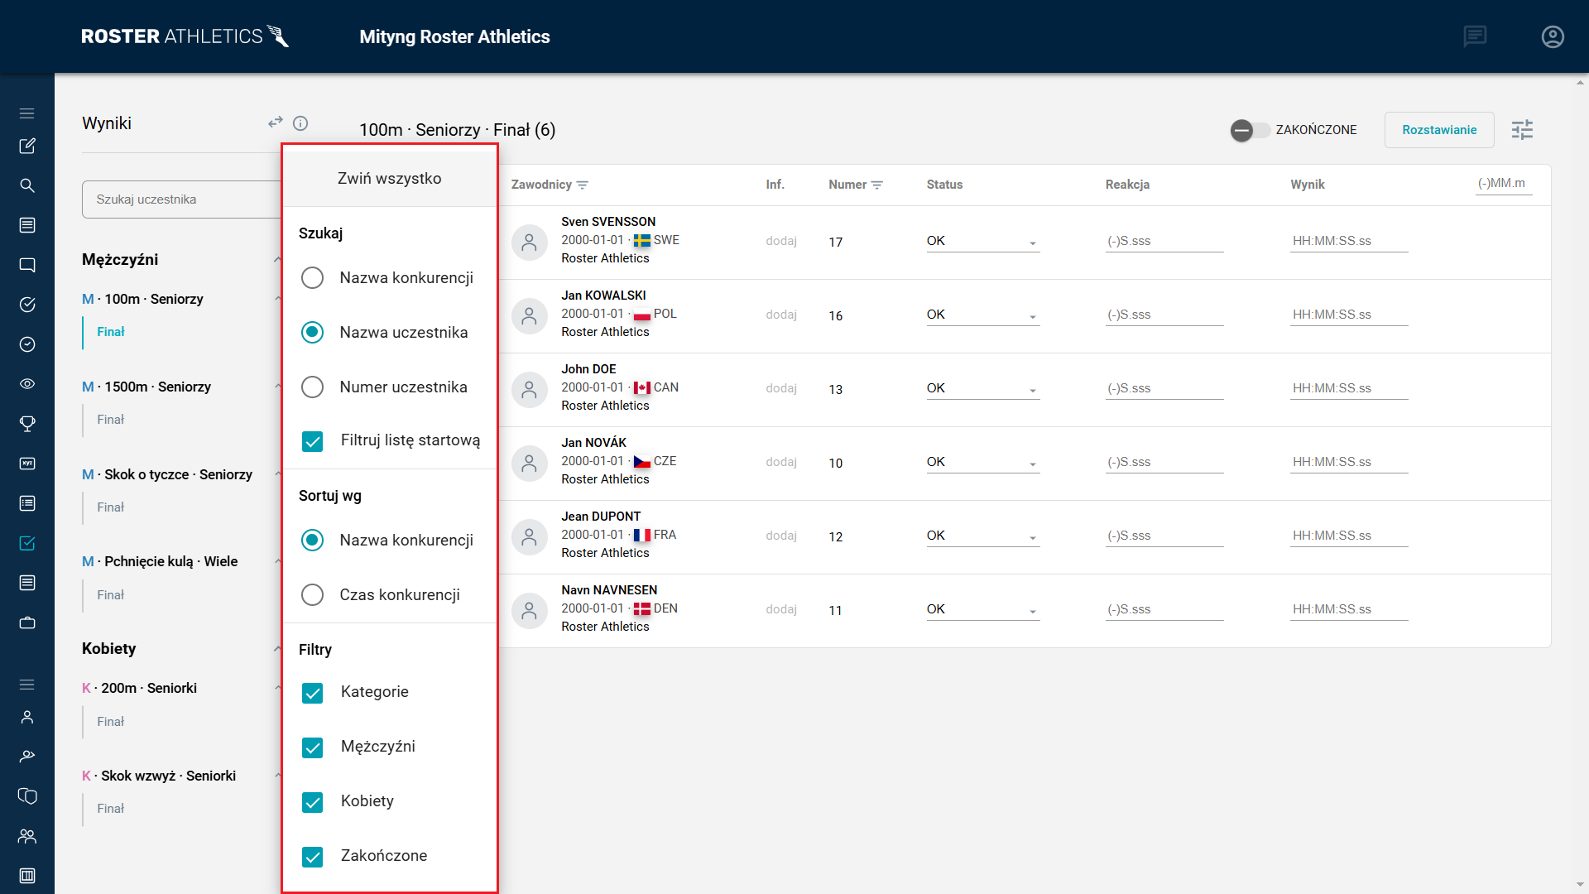Open the user account profile icon
Screen dimensions: 1589x894
pos(1553,36)
